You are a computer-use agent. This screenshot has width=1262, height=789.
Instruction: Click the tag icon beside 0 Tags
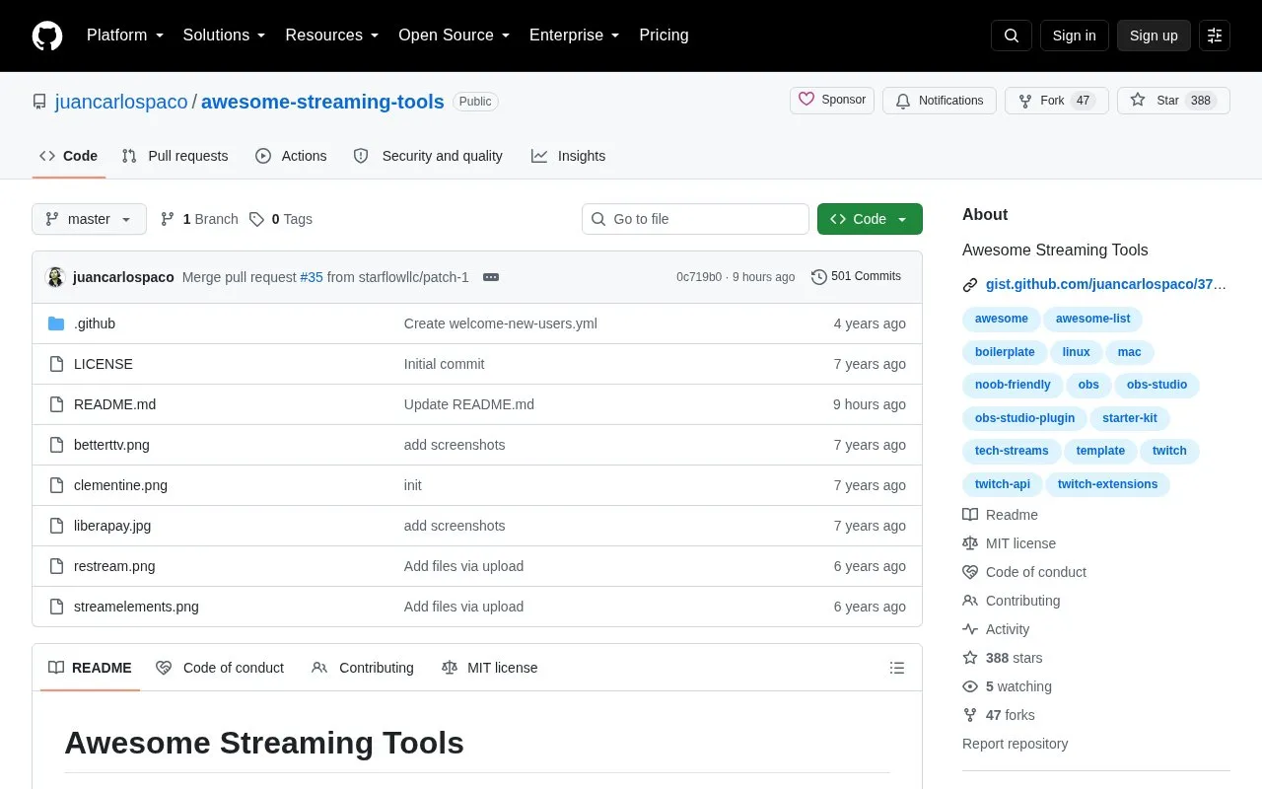(256, 219)
